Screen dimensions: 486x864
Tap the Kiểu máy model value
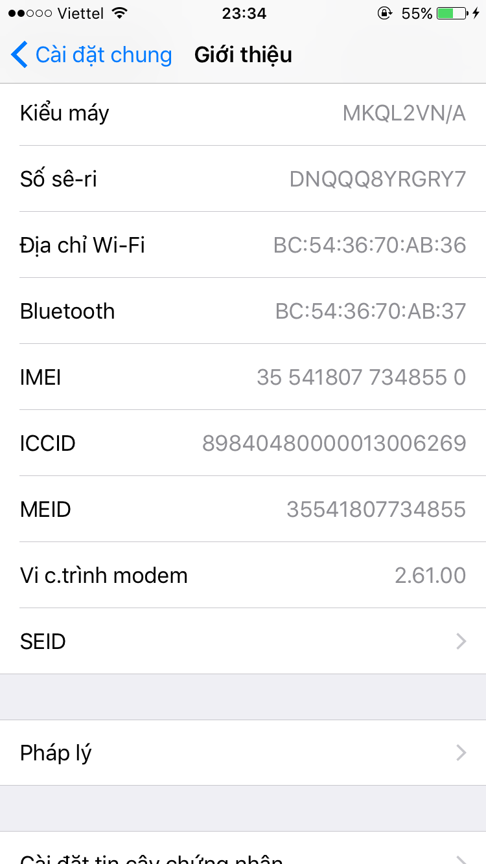coord(404,113)
